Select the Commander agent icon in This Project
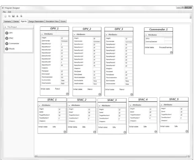 pyautogui.click(x=7, y=44)
